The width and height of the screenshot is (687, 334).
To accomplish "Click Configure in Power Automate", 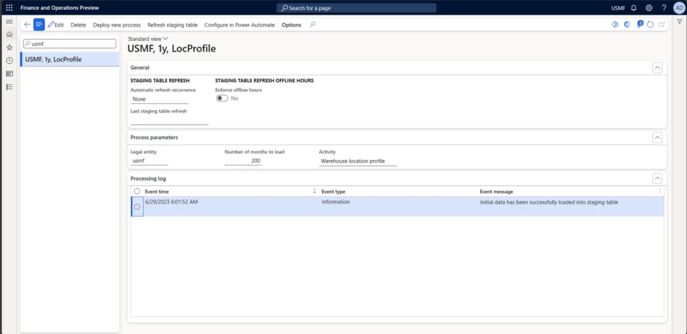I will (x=240, y=25).
